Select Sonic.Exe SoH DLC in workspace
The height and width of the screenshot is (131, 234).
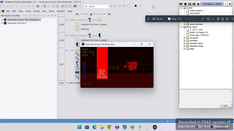(17, 23)
